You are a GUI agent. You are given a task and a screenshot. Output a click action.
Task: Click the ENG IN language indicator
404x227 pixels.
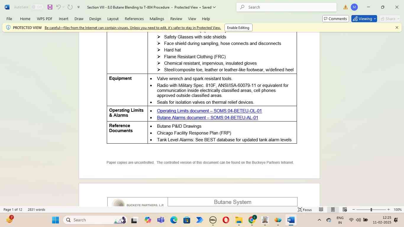tap(340, 220)
